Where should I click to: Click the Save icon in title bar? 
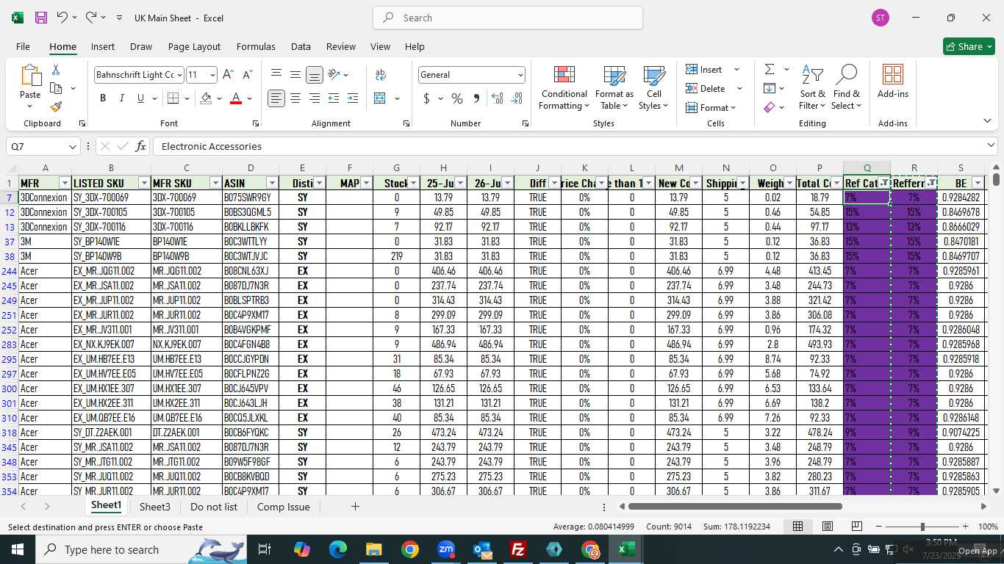(x=41, y=18)
